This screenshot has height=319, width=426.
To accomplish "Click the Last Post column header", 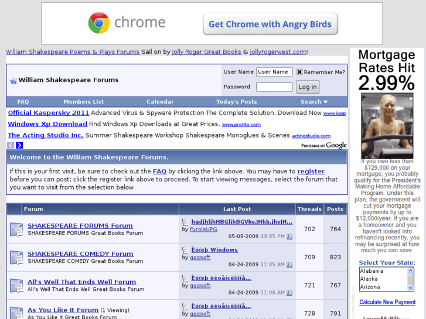I will (x=237, y=209).
